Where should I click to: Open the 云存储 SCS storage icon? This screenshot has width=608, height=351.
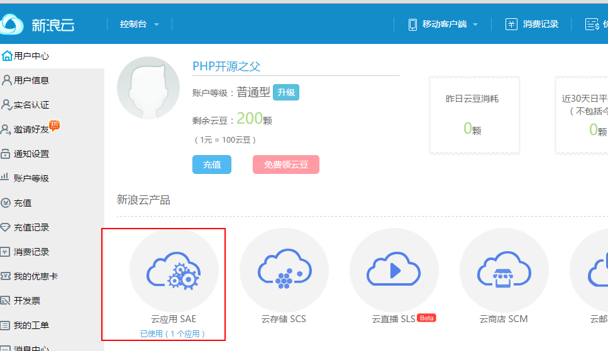(x=284, y=272)
